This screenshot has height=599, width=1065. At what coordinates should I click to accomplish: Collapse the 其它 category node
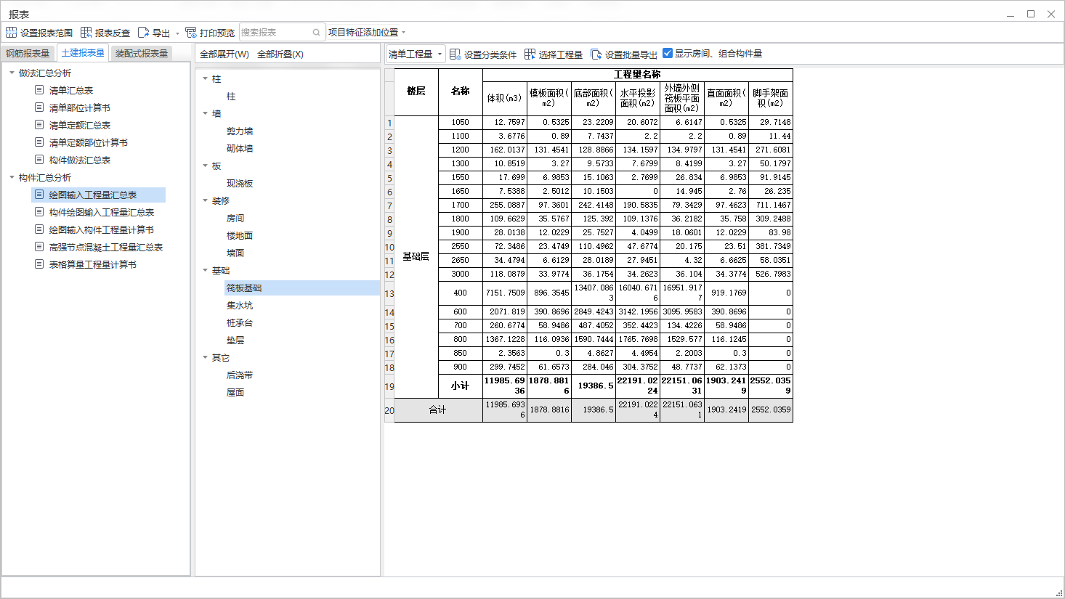coord(205,357)
